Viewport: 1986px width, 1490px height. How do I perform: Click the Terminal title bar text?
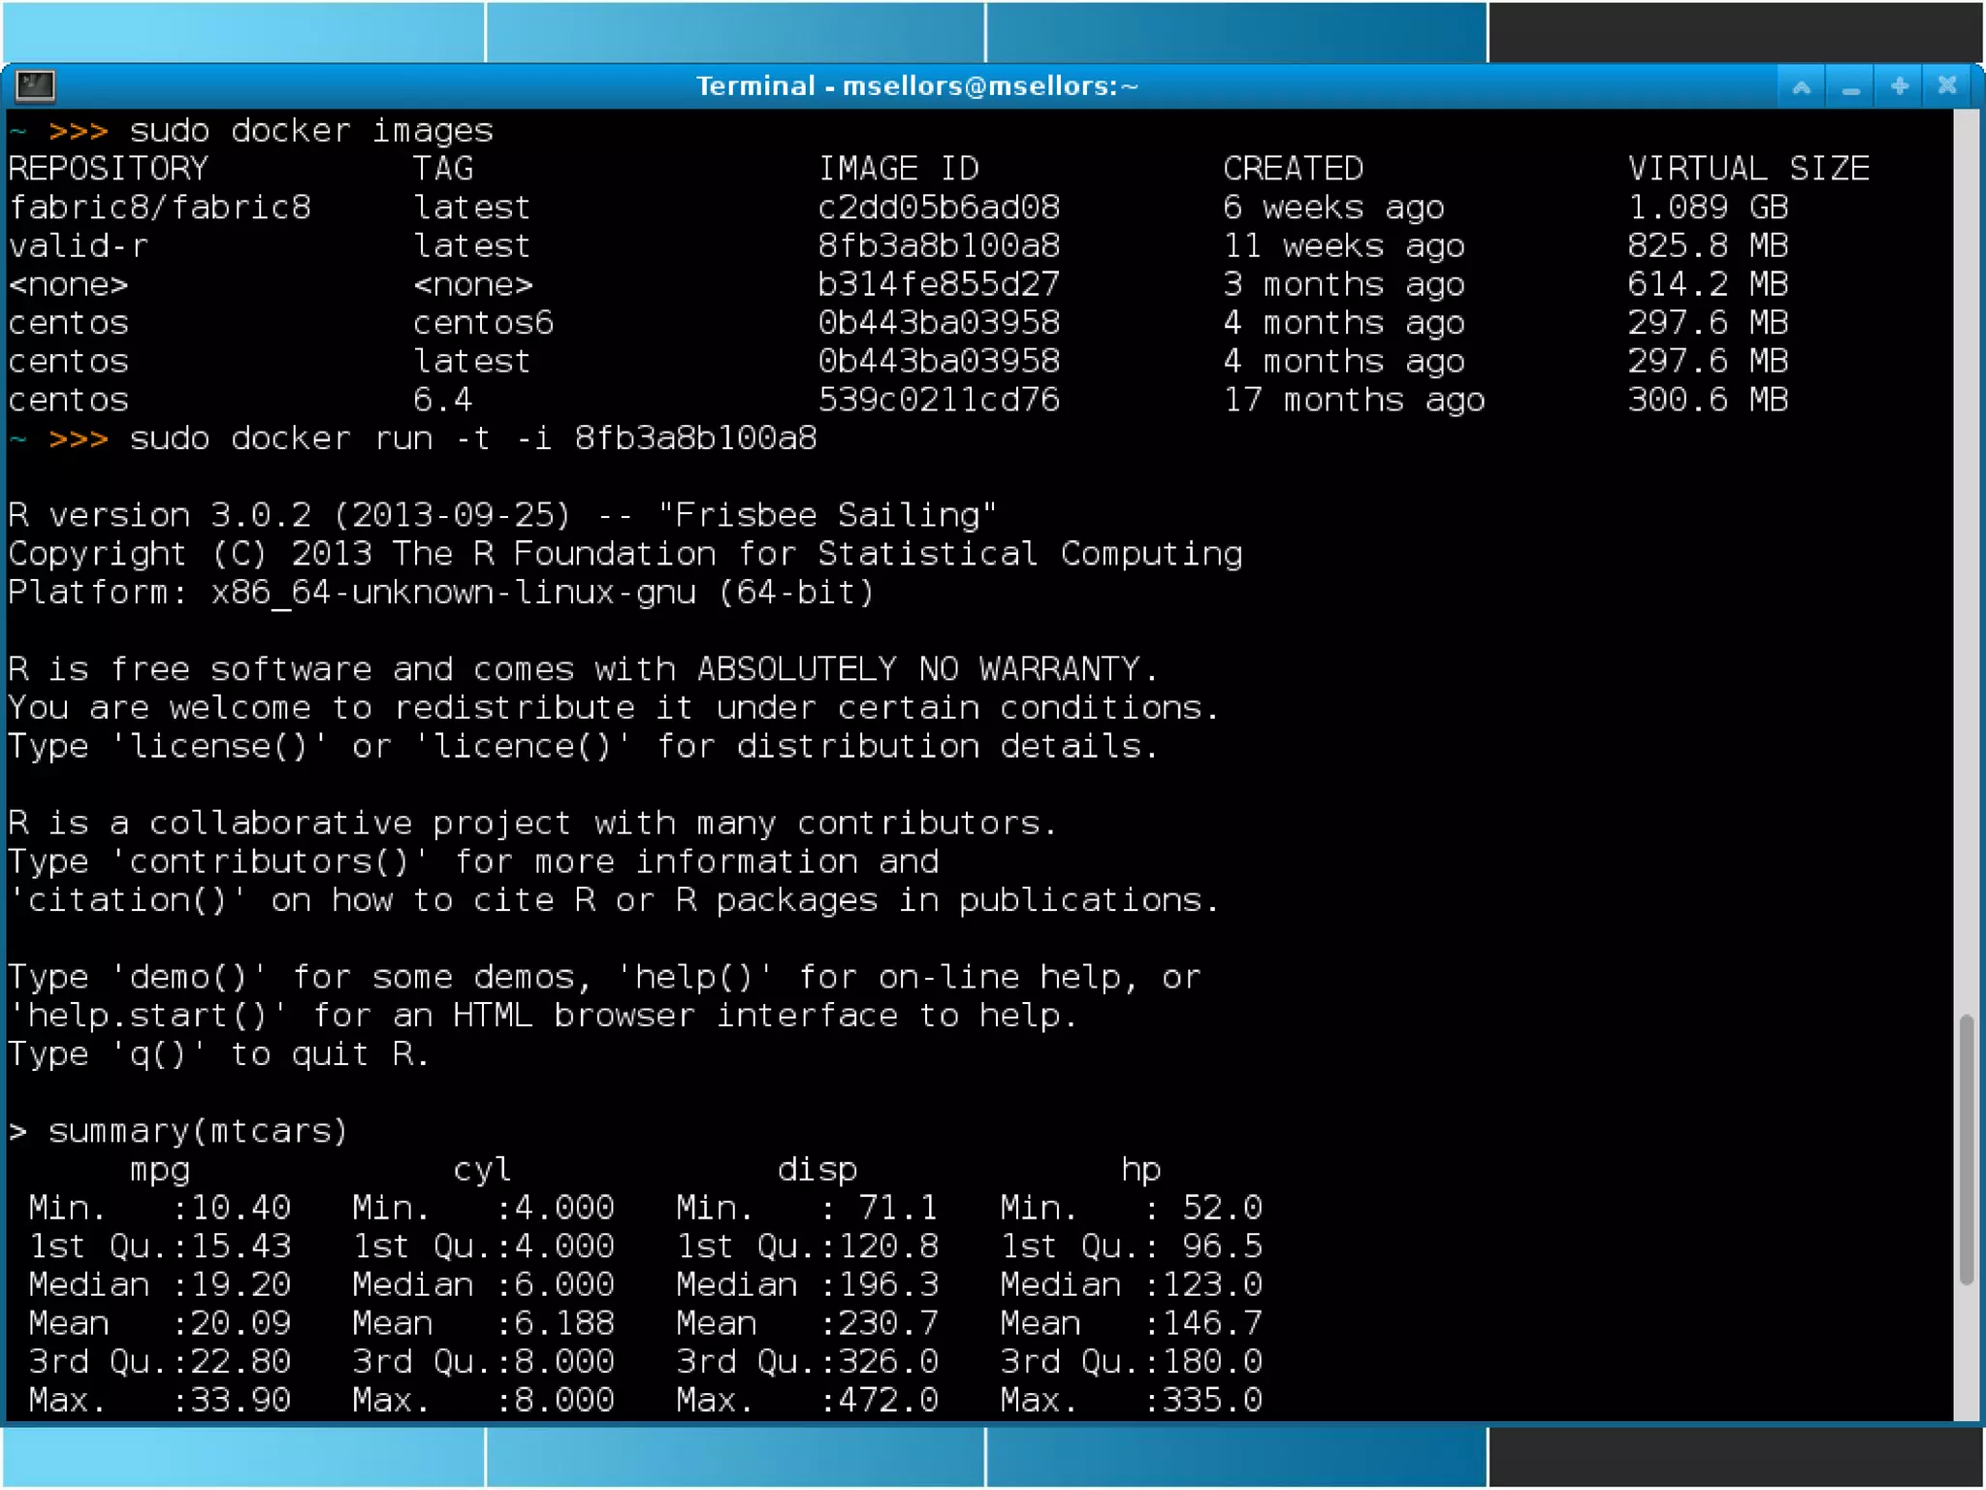point(916,86)
